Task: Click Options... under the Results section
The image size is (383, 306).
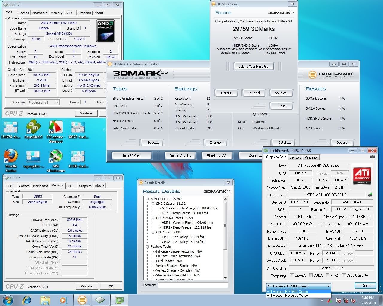Action: click(x=343, y=143)
